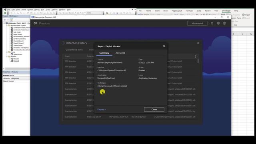Click the My account button
This screenshot has height=144, width=256.
(197, 23)
